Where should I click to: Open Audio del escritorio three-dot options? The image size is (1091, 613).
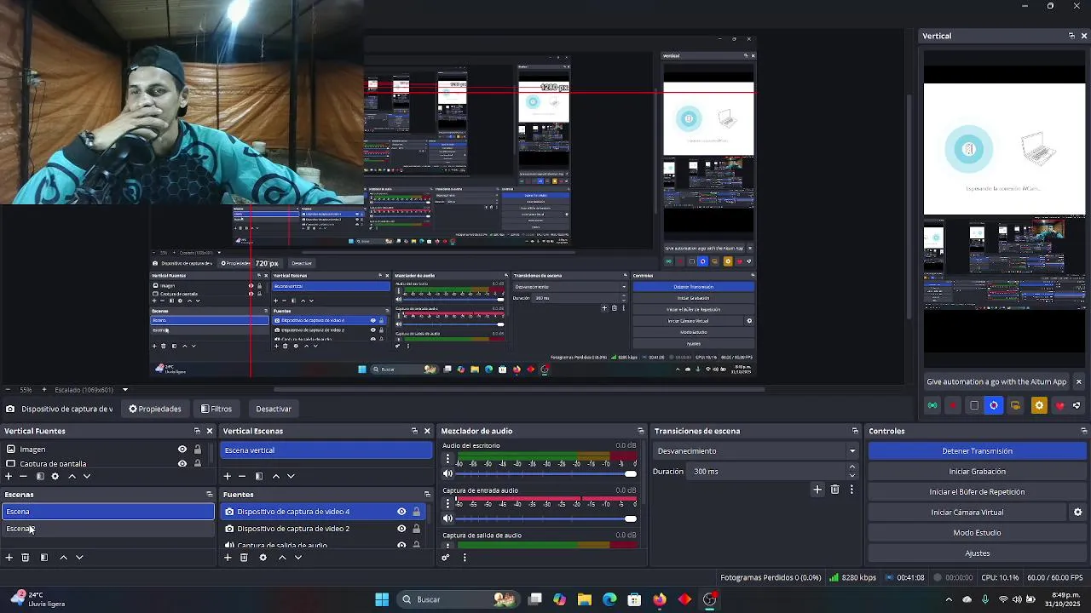click(447, 459)
